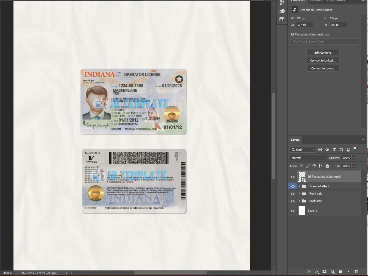Click the Link layers icon
This screenshot has height=276, width=368.
tap(309, 272)
